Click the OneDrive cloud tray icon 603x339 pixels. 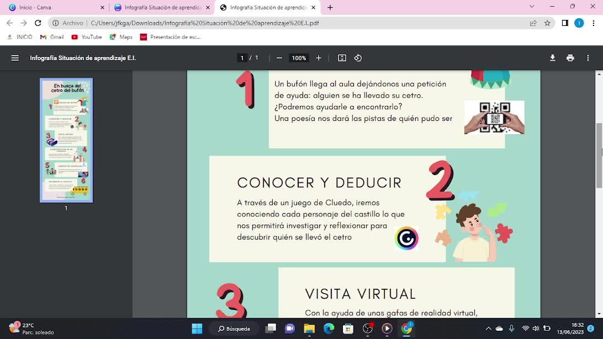pyautogui.click(x=499, y=329)
